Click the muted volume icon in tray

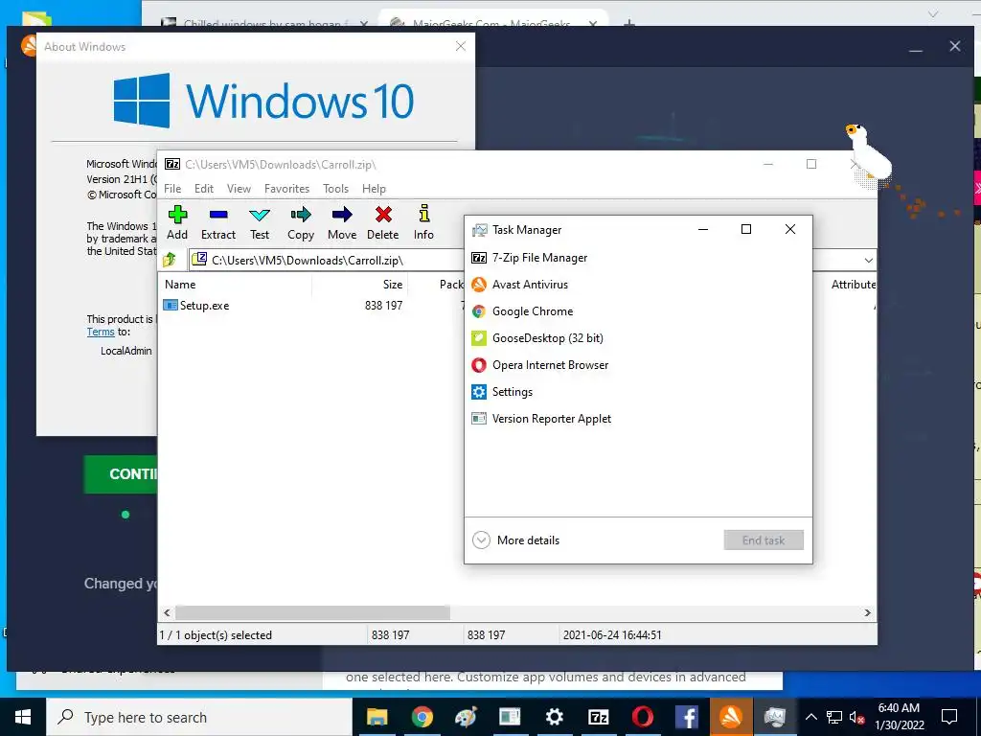856,717
